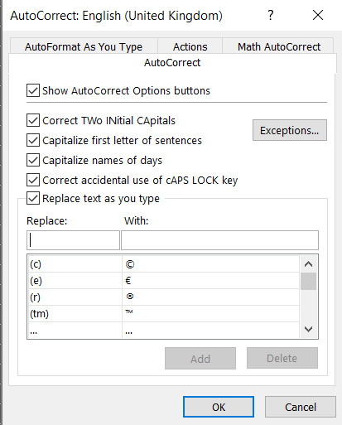
Task: Close the AutoCorrect dialog window
Action: (318, 15)
